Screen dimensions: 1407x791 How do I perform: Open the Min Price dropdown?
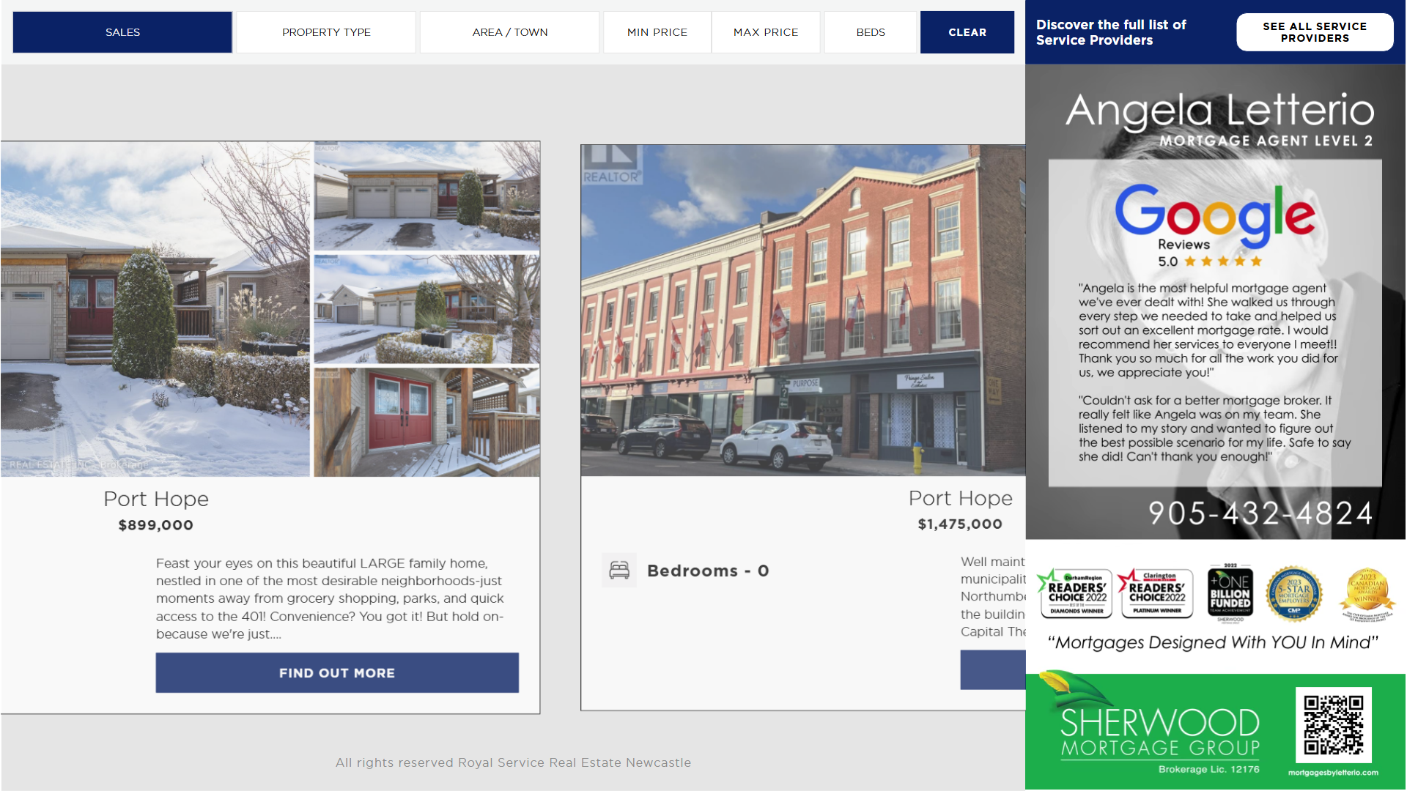tap(657, 32)
